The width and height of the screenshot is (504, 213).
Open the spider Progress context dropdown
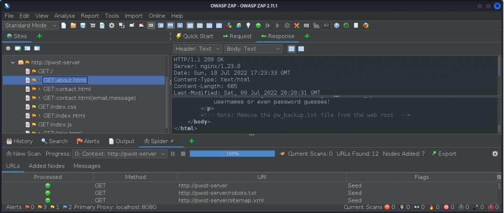pyautogui.click(x=119, y=154)
